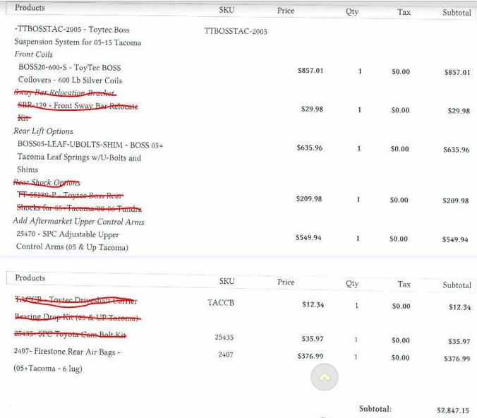
Task: Select the $12.34 price value
Action: 313,305
